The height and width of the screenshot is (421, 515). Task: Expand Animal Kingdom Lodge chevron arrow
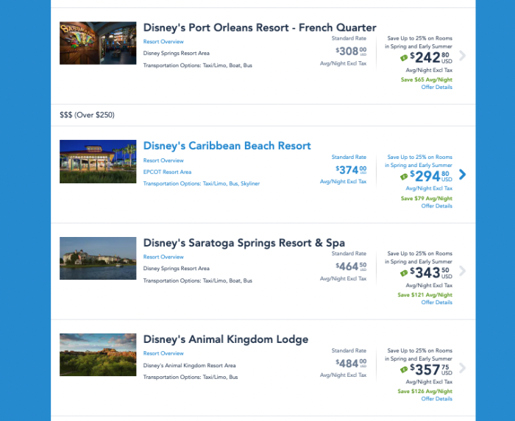[x=462, y=368]
